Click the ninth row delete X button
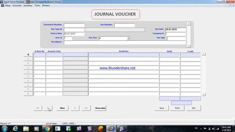 [x=28, y=89]
